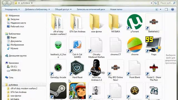
Task: Select the gold star emblem shortcut
Action: click(x=135, y=91)
